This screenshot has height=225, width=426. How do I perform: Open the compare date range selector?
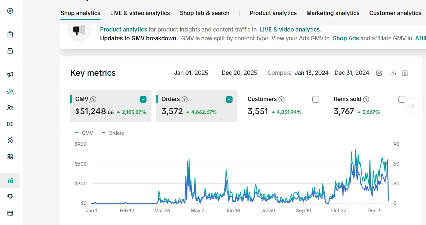332,73
